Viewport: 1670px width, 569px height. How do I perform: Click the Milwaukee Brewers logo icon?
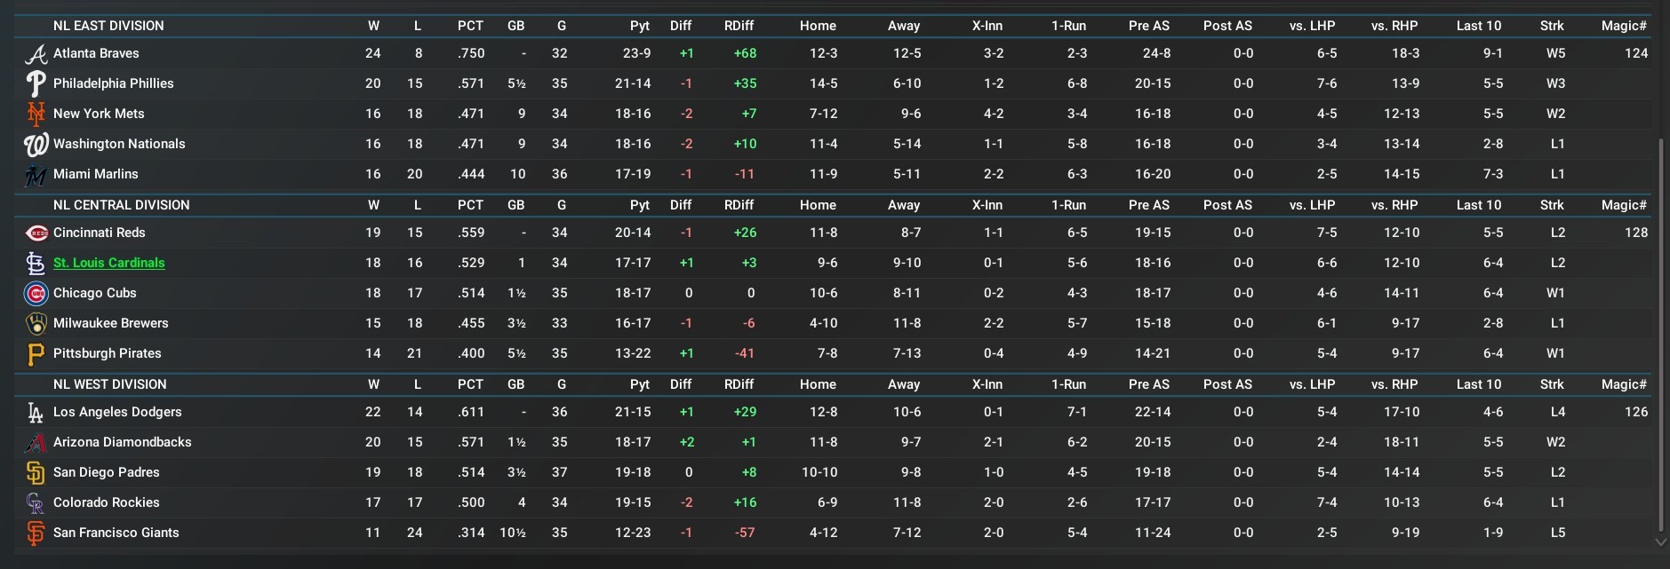36,324
